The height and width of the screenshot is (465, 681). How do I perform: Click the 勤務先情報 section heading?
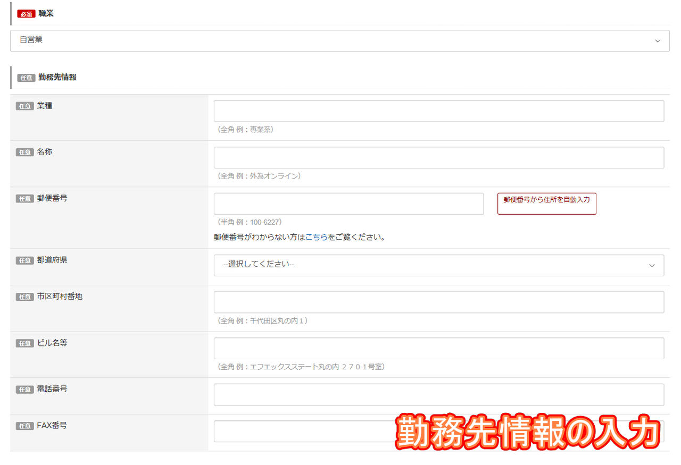pos(57,78)
